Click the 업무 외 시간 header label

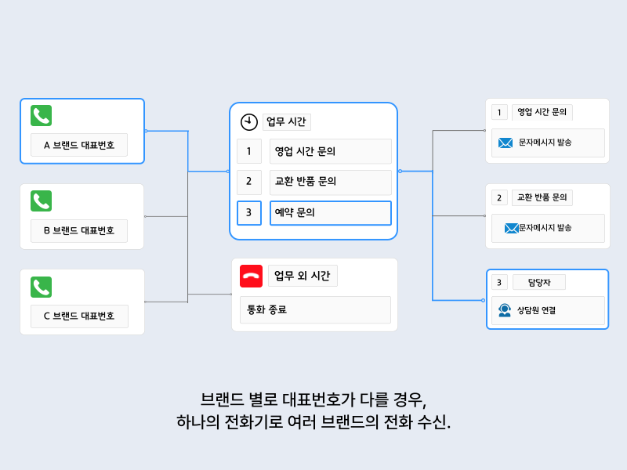pyautogui.click(x=302, y=276)
